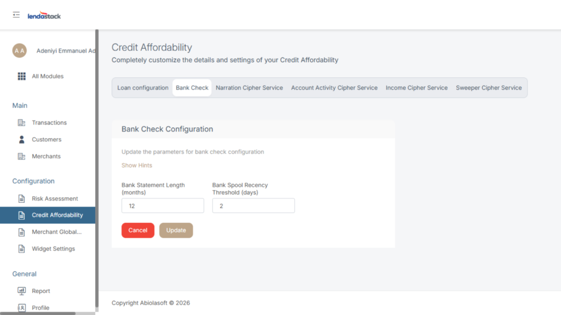Switch to the Loan configuration tab
Screen dimensions: 561x315
pyautogui.click(x=143, y=88)
